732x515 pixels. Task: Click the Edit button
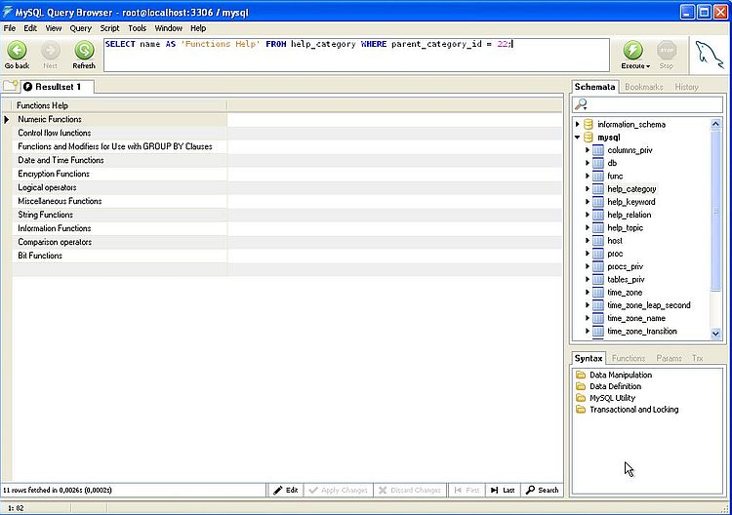tap(286, 490)
